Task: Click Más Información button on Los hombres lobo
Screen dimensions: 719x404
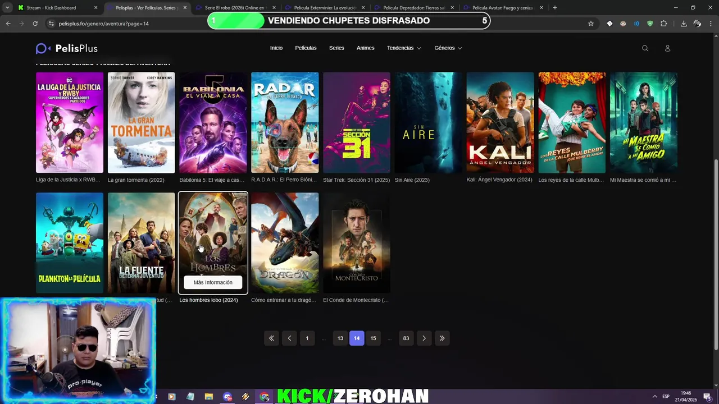Action: (213, 282)
